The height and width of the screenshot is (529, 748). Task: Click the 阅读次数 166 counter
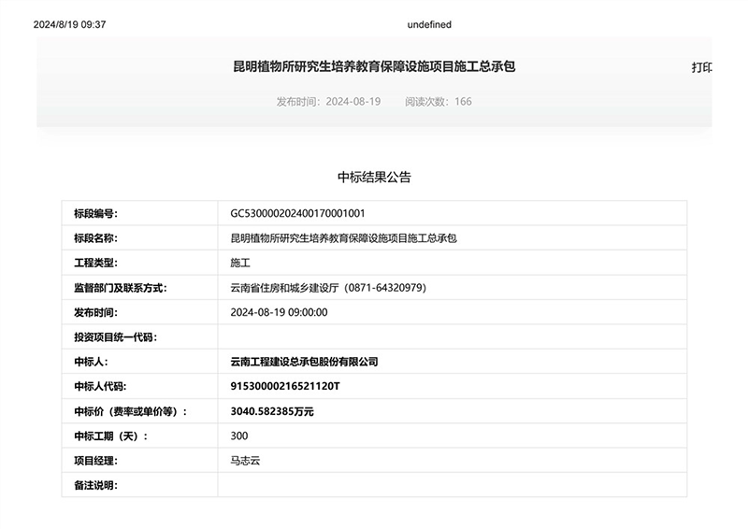[438, 101]
